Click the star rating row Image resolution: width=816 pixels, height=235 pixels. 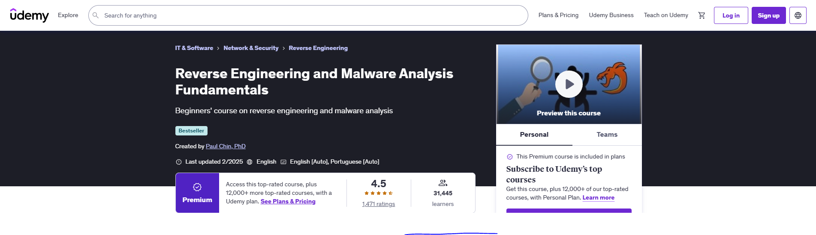tap(379, 193)
